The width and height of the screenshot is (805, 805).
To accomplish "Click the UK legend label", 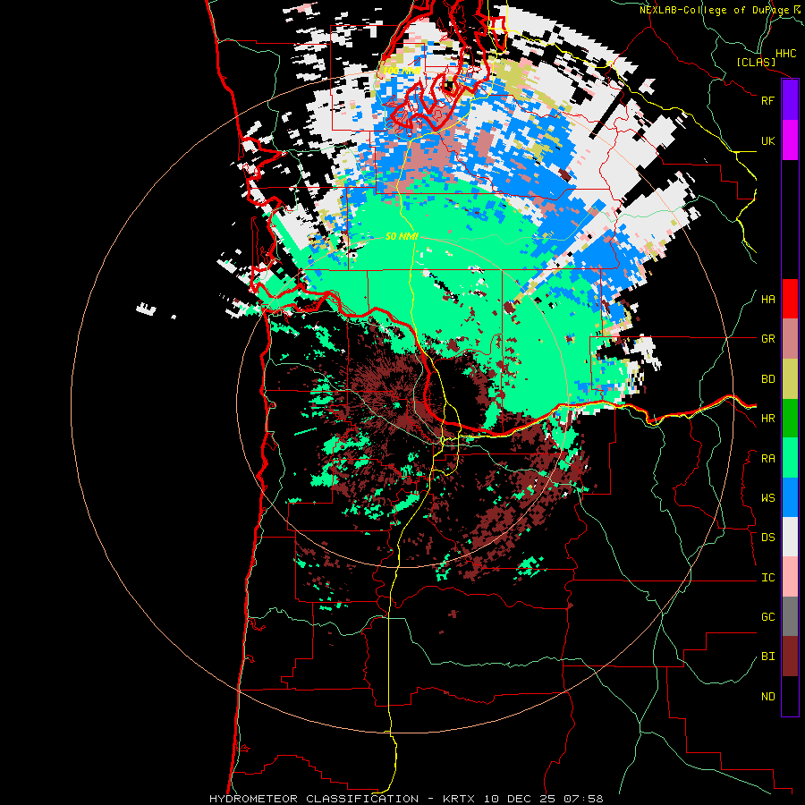I will pyautogui.click(x=767, y=140).
